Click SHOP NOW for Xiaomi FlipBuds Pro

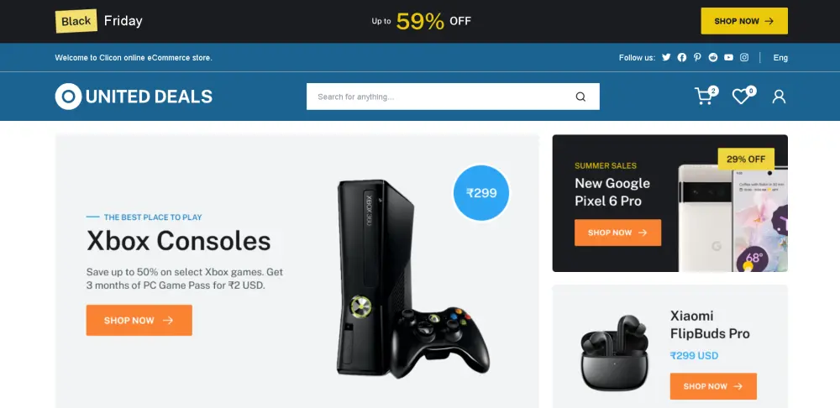click(x=713, y=386)
